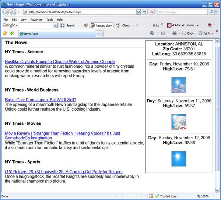Click the Google toolbar Search button
This screenshot has width=221, height=200.
click(68, 25)
